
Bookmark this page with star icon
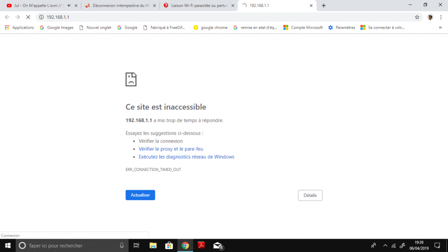417,17
